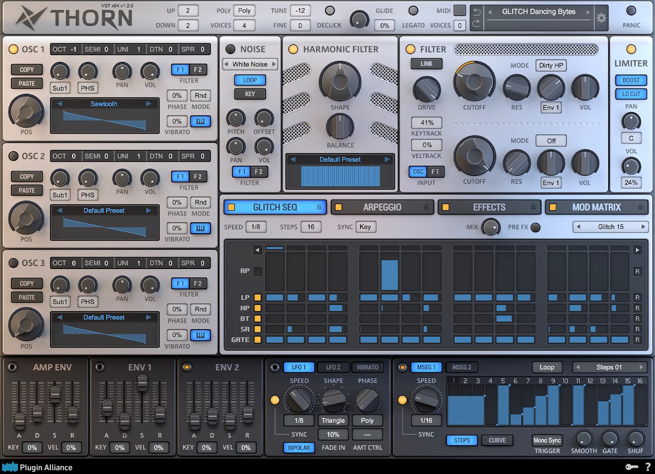Open the Glitch 15 pattern selector

coord(610,227)
